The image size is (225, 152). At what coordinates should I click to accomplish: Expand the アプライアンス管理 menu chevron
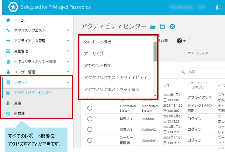[x=68, y=41]
